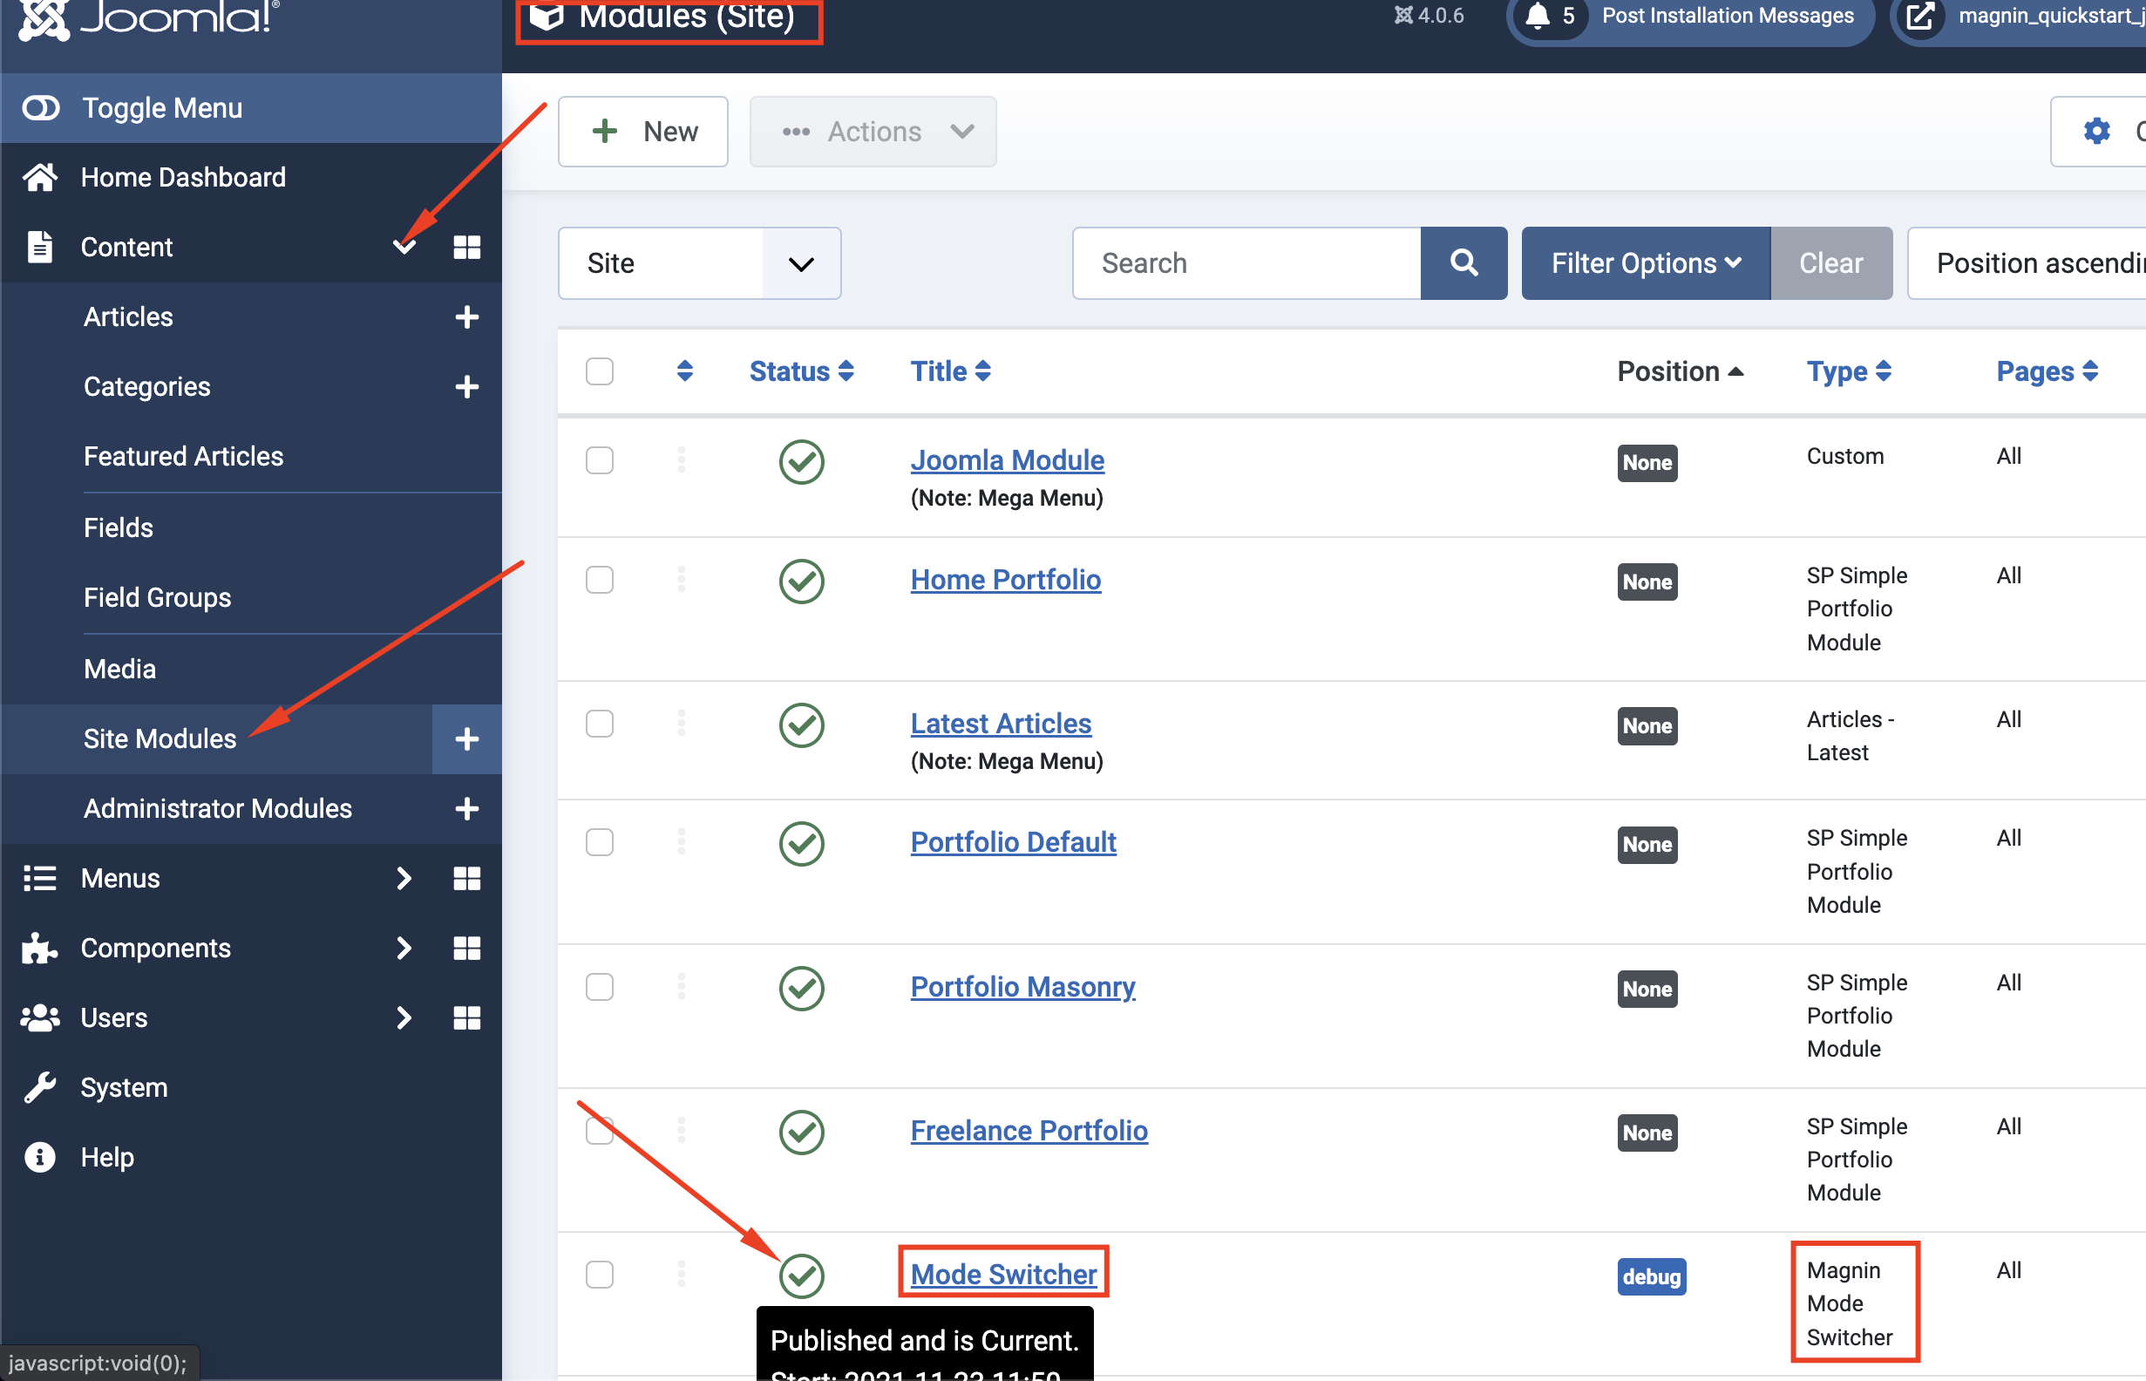Open the Actions dropdown menu

[873, 132]
